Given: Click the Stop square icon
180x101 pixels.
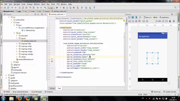Looking at the screenshot, I should click(74, 8).
